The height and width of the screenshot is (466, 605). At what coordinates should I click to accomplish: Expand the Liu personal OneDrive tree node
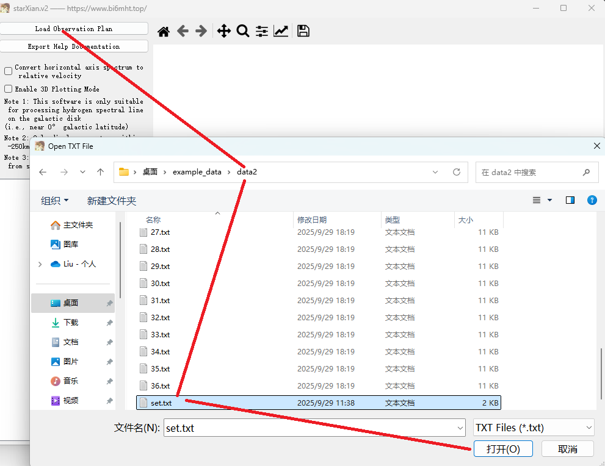point(40,264)
